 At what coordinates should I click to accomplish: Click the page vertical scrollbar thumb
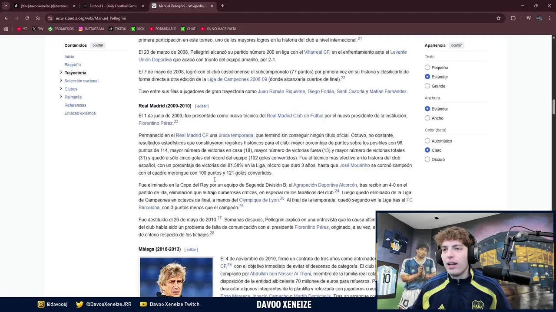click(x=554, y=107)
